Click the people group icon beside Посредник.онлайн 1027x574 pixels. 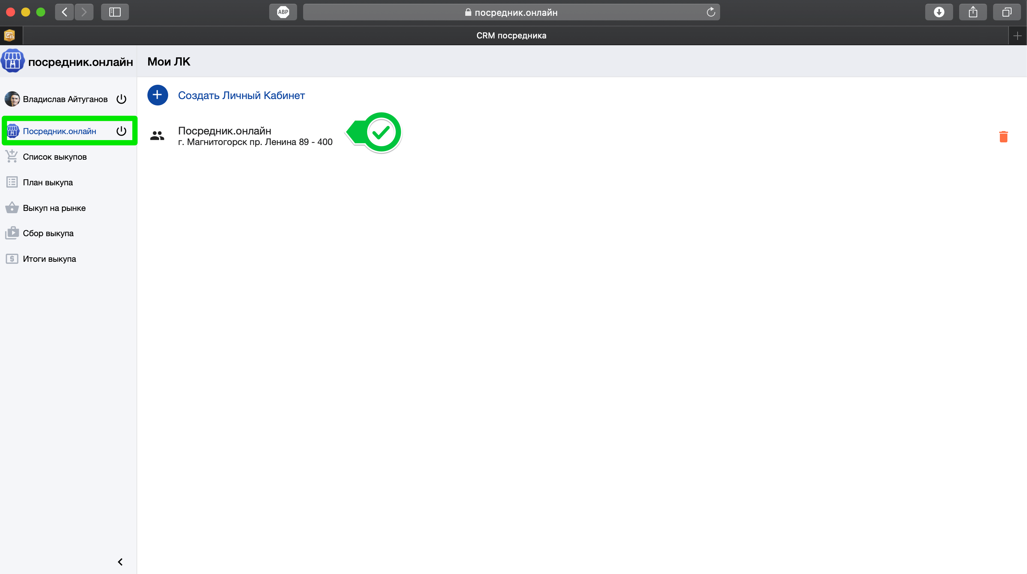(x=157, y=136)
